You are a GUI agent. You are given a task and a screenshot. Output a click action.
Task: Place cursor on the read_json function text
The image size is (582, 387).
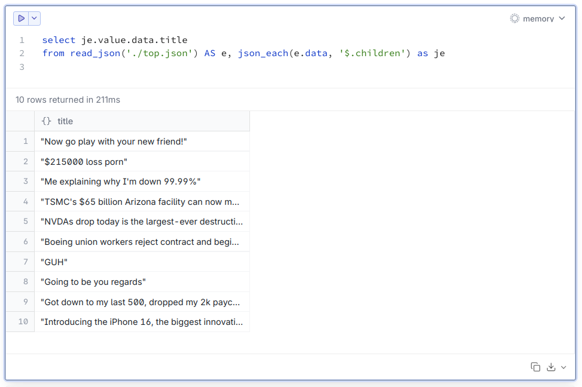(x=95, y=53)
